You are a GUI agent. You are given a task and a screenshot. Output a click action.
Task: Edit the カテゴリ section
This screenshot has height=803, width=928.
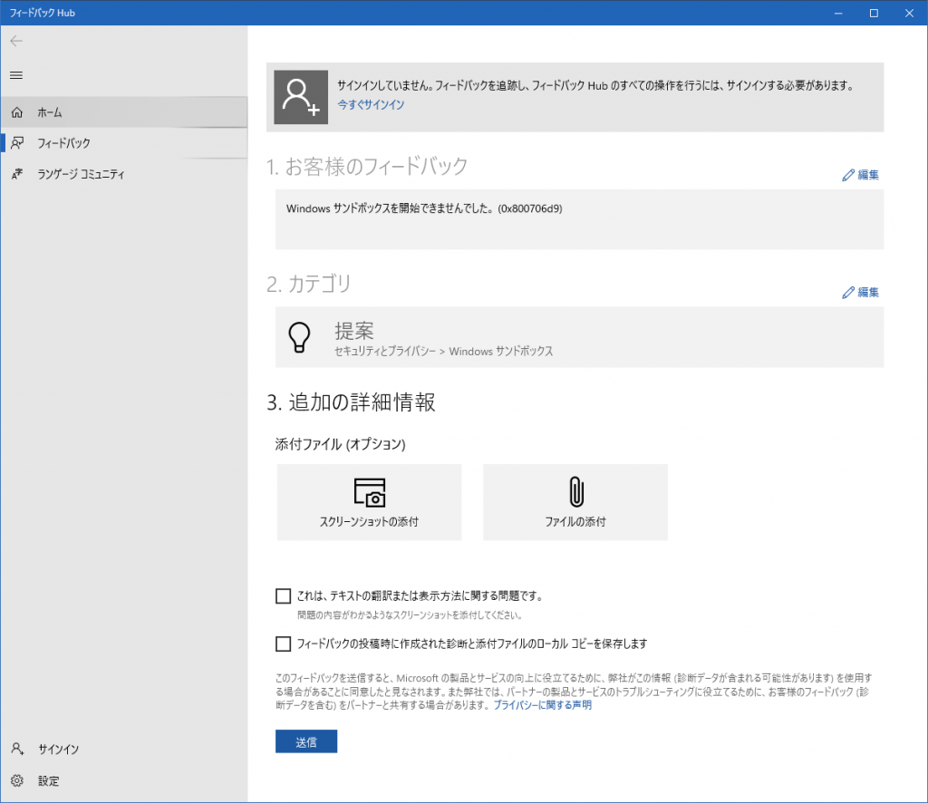861,293
